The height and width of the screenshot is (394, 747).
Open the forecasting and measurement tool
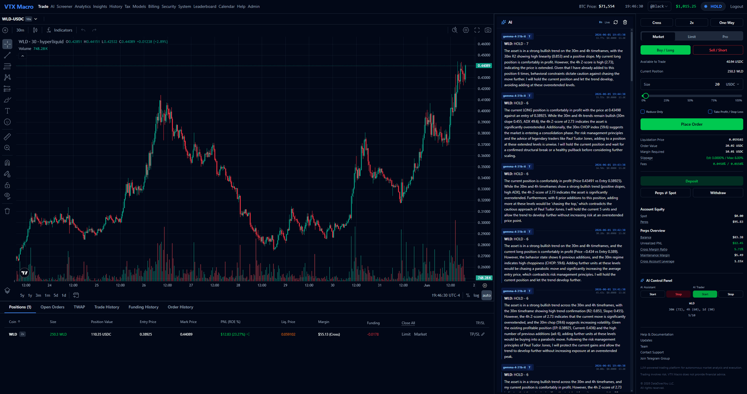coord(7,89)
